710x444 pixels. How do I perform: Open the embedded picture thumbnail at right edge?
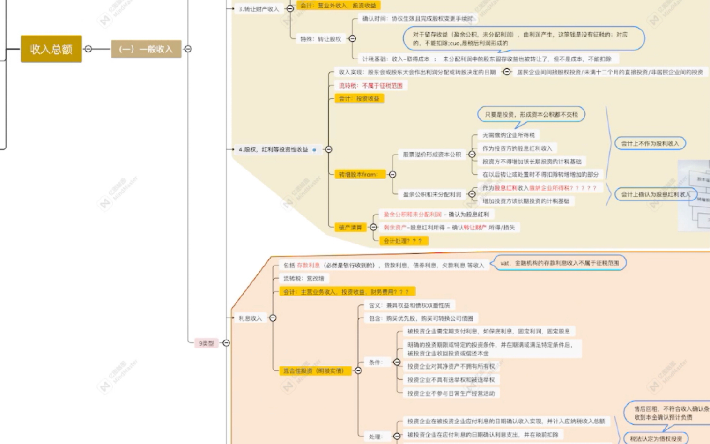694,195
